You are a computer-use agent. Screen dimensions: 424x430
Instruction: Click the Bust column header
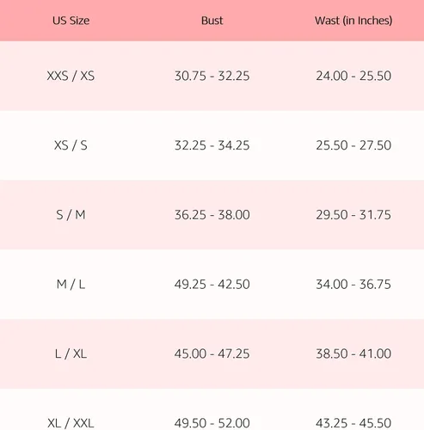(x=212, y=21)
